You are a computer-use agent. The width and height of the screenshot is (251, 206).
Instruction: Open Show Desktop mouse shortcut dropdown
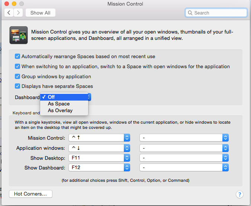pyautogui.click(x=184, y=158)
